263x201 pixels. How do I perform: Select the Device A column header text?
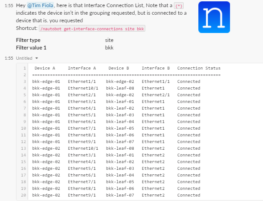click(45, 68)
